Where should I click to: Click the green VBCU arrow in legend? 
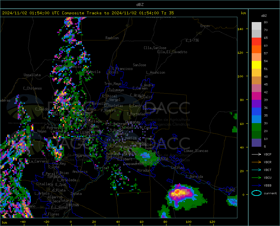tap(256, 178)
